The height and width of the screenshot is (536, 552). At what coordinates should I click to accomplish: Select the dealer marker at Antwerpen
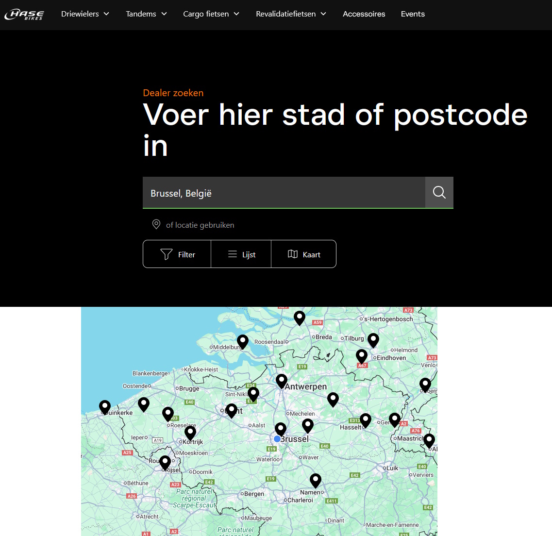pos(282,380)
